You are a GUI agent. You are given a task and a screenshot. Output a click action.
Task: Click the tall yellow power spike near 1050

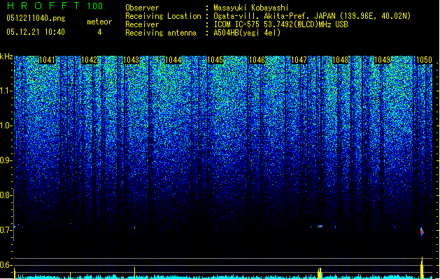coord(422,268)
